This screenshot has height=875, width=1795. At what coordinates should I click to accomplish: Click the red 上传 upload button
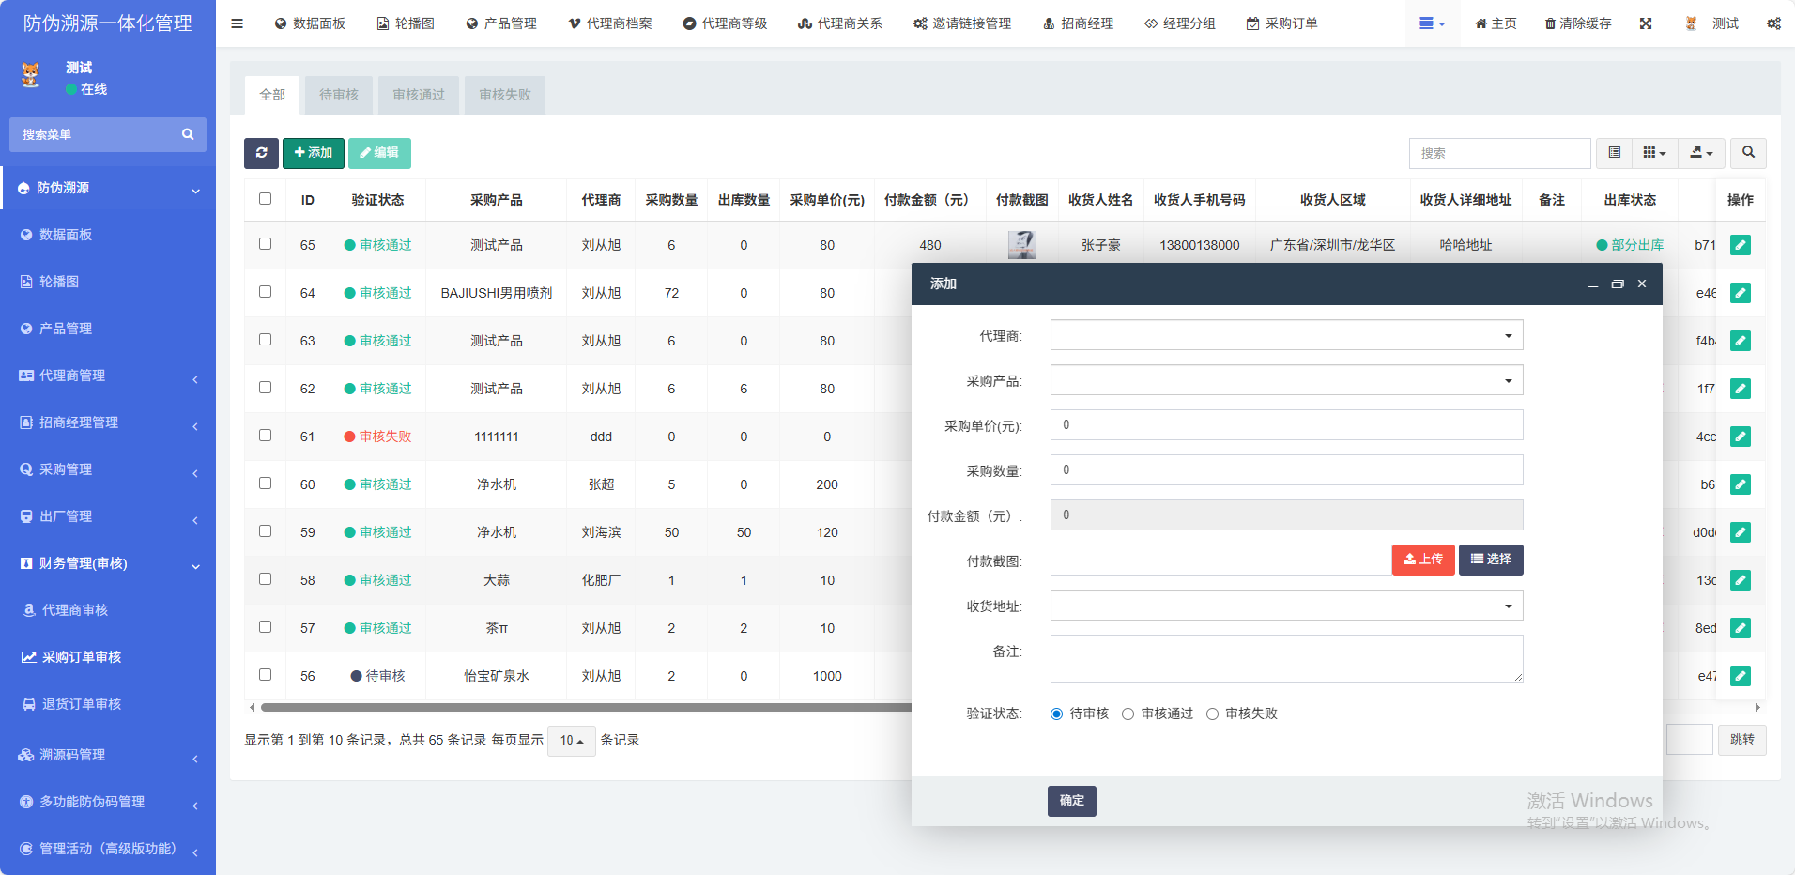1422,560
